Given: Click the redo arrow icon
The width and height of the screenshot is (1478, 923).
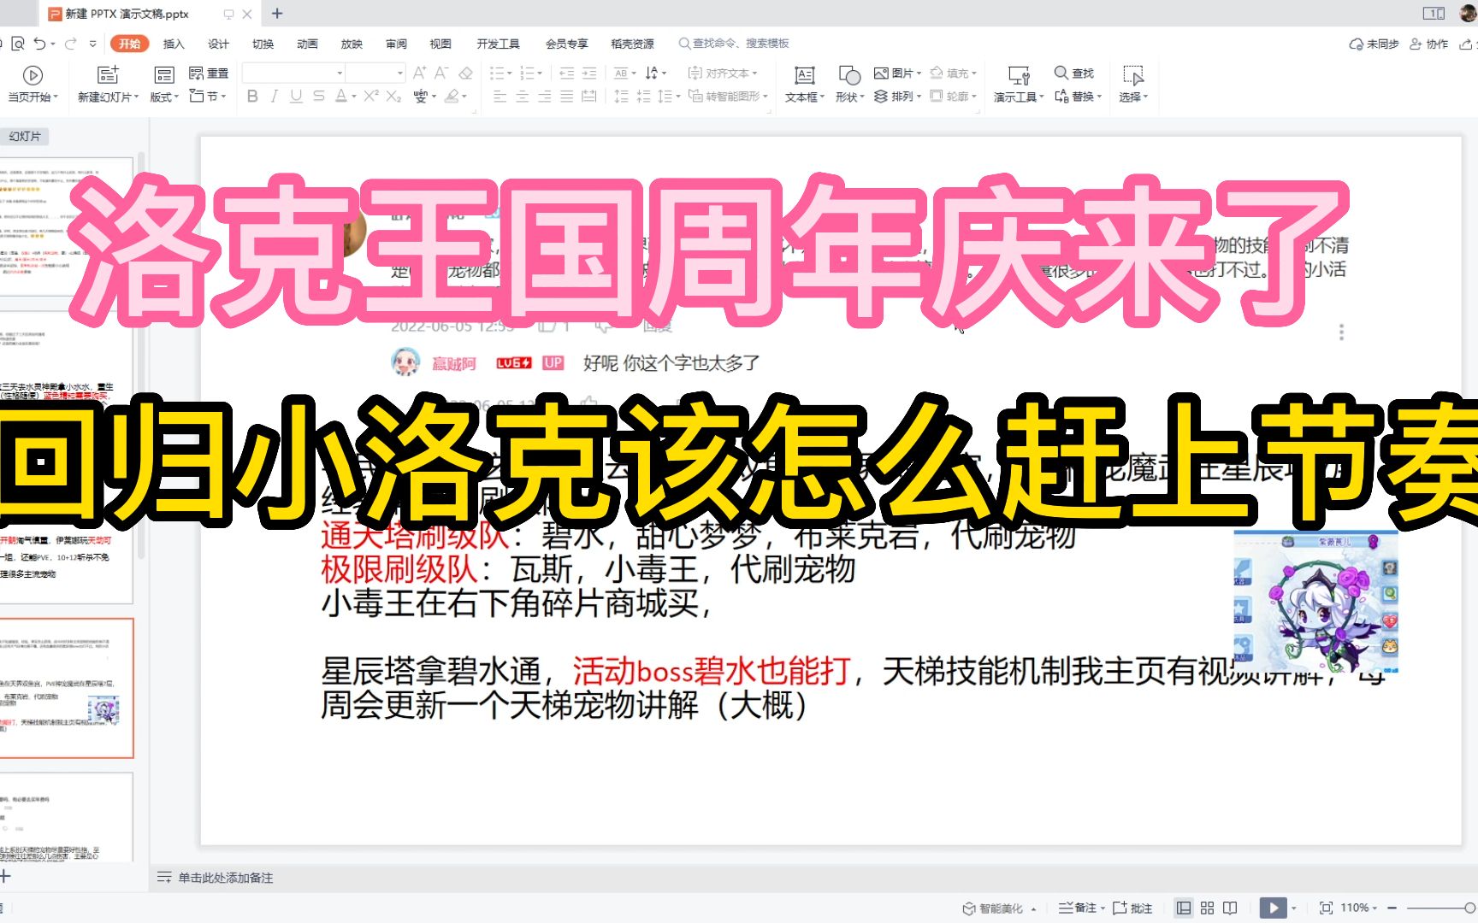Looking at the screenshot, I should [71, 44].
